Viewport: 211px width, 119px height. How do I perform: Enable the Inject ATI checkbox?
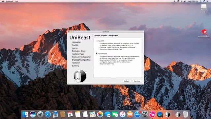[97, 41]
